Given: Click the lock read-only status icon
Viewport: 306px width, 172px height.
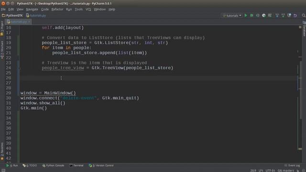Looking at the screenshot, I should (x=298, y=171).
